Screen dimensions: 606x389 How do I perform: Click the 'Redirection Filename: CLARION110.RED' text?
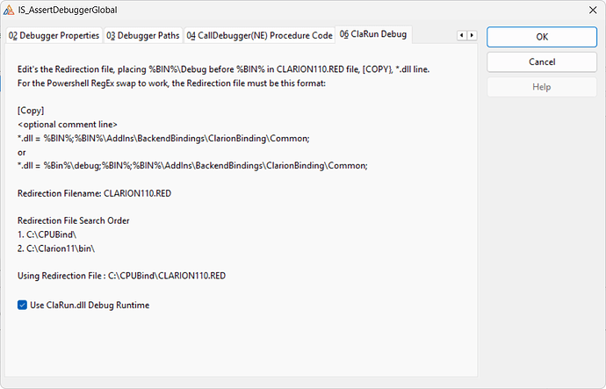tap(94, 193)
